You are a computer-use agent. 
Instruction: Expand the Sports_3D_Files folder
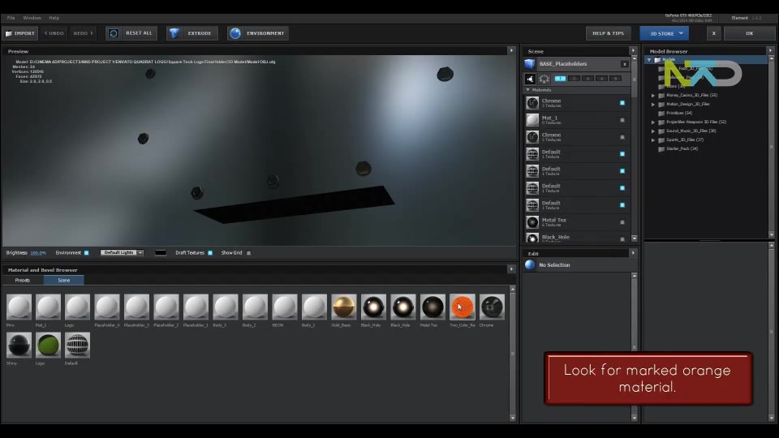point(653,140)
